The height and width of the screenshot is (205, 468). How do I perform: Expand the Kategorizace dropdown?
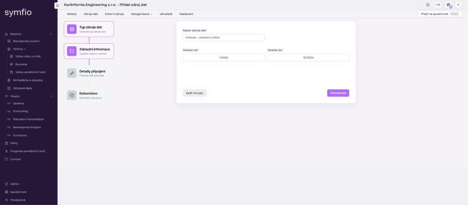point(142,14)
